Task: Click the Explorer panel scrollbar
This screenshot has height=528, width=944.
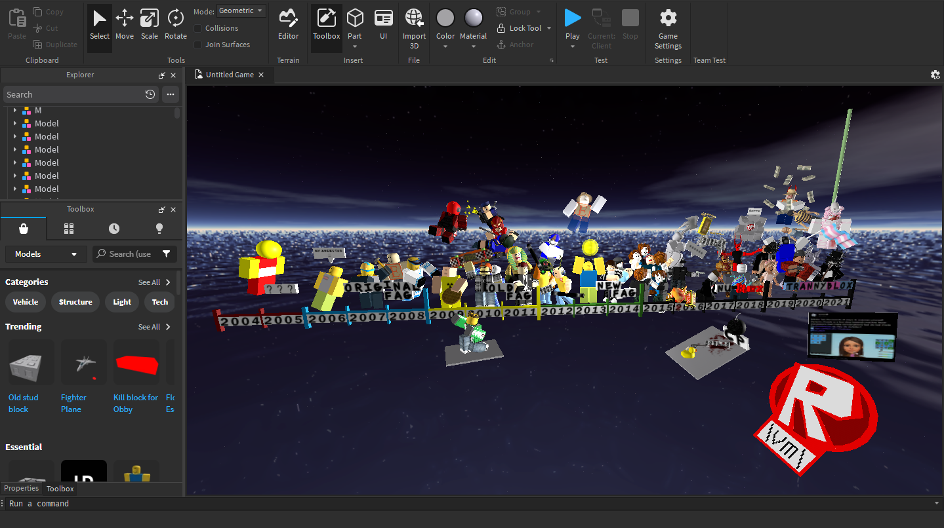Action: [x=177, y=112]
